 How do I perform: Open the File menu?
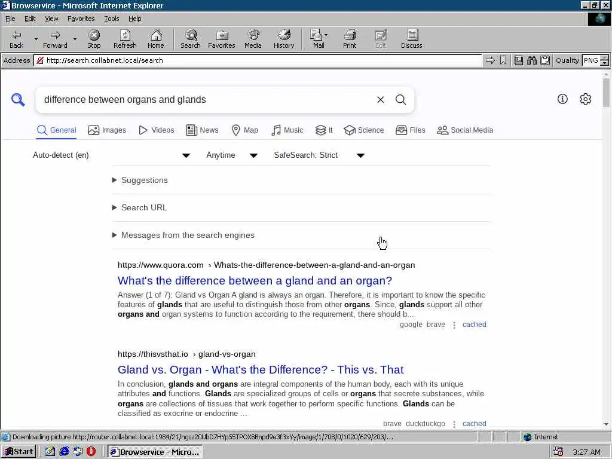[10, 19]
